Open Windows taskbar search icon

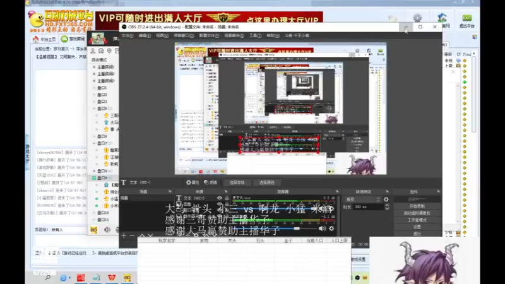pyautogui.click(x=48, y=278)
